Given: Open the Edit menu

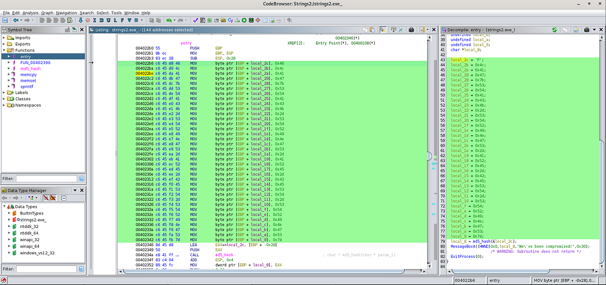Looking at the screenshot, I should click(16, 13).
